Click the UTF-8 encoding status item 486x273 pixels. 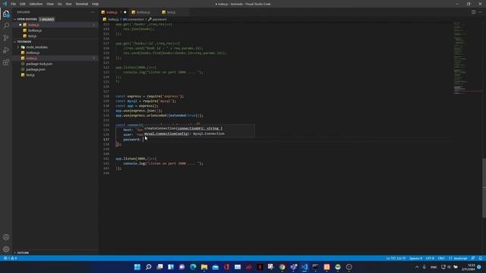point(430,258)
